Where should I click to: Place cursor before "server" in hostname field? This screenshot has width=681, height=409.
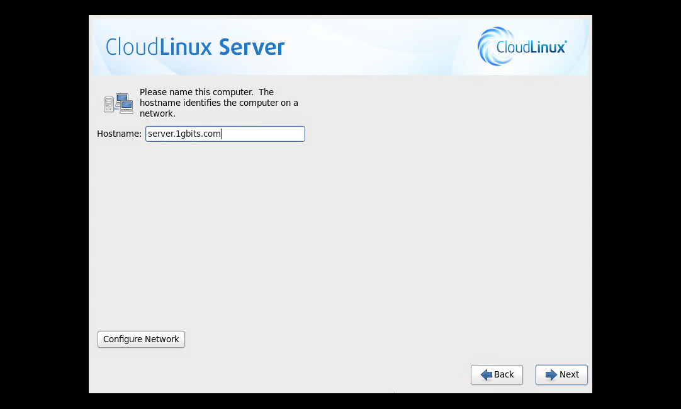(x=148, y=134)
